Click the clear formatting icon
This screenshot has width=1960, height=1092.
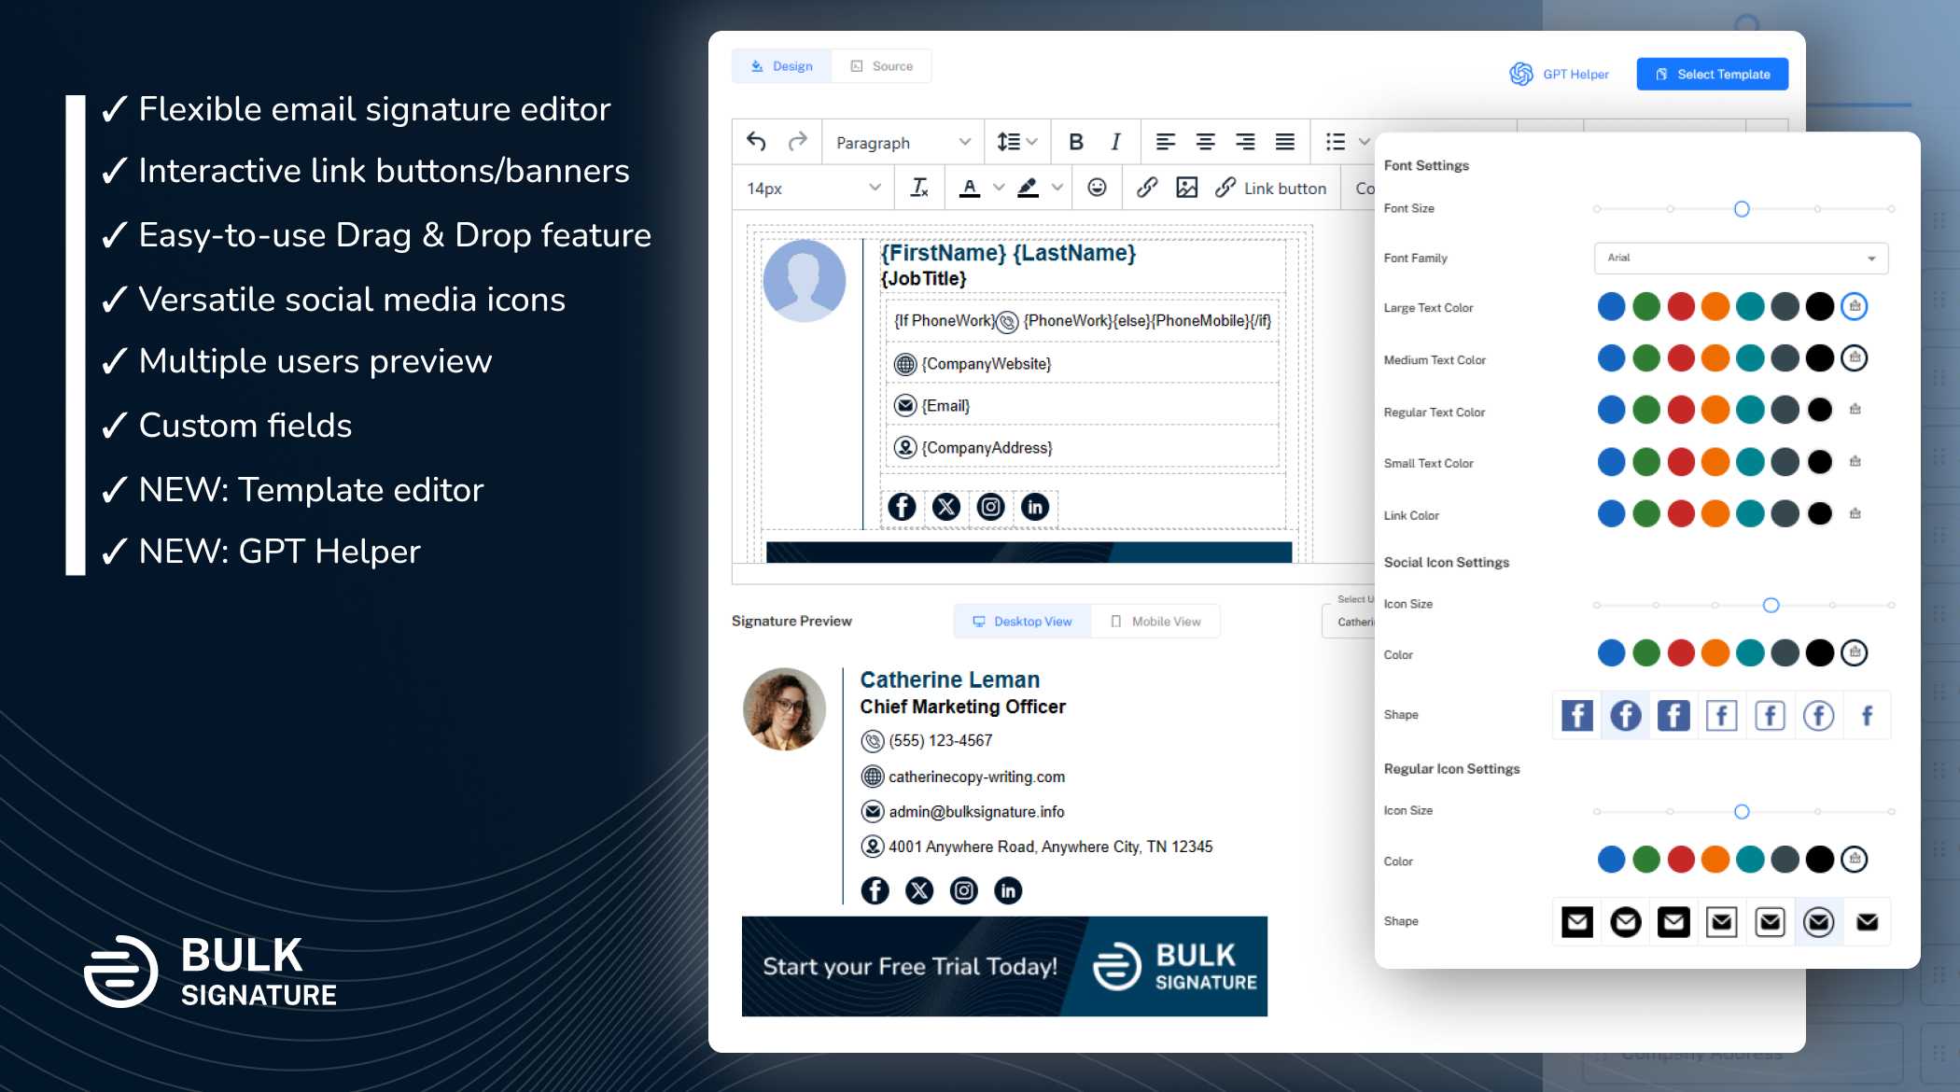(918, 188)
